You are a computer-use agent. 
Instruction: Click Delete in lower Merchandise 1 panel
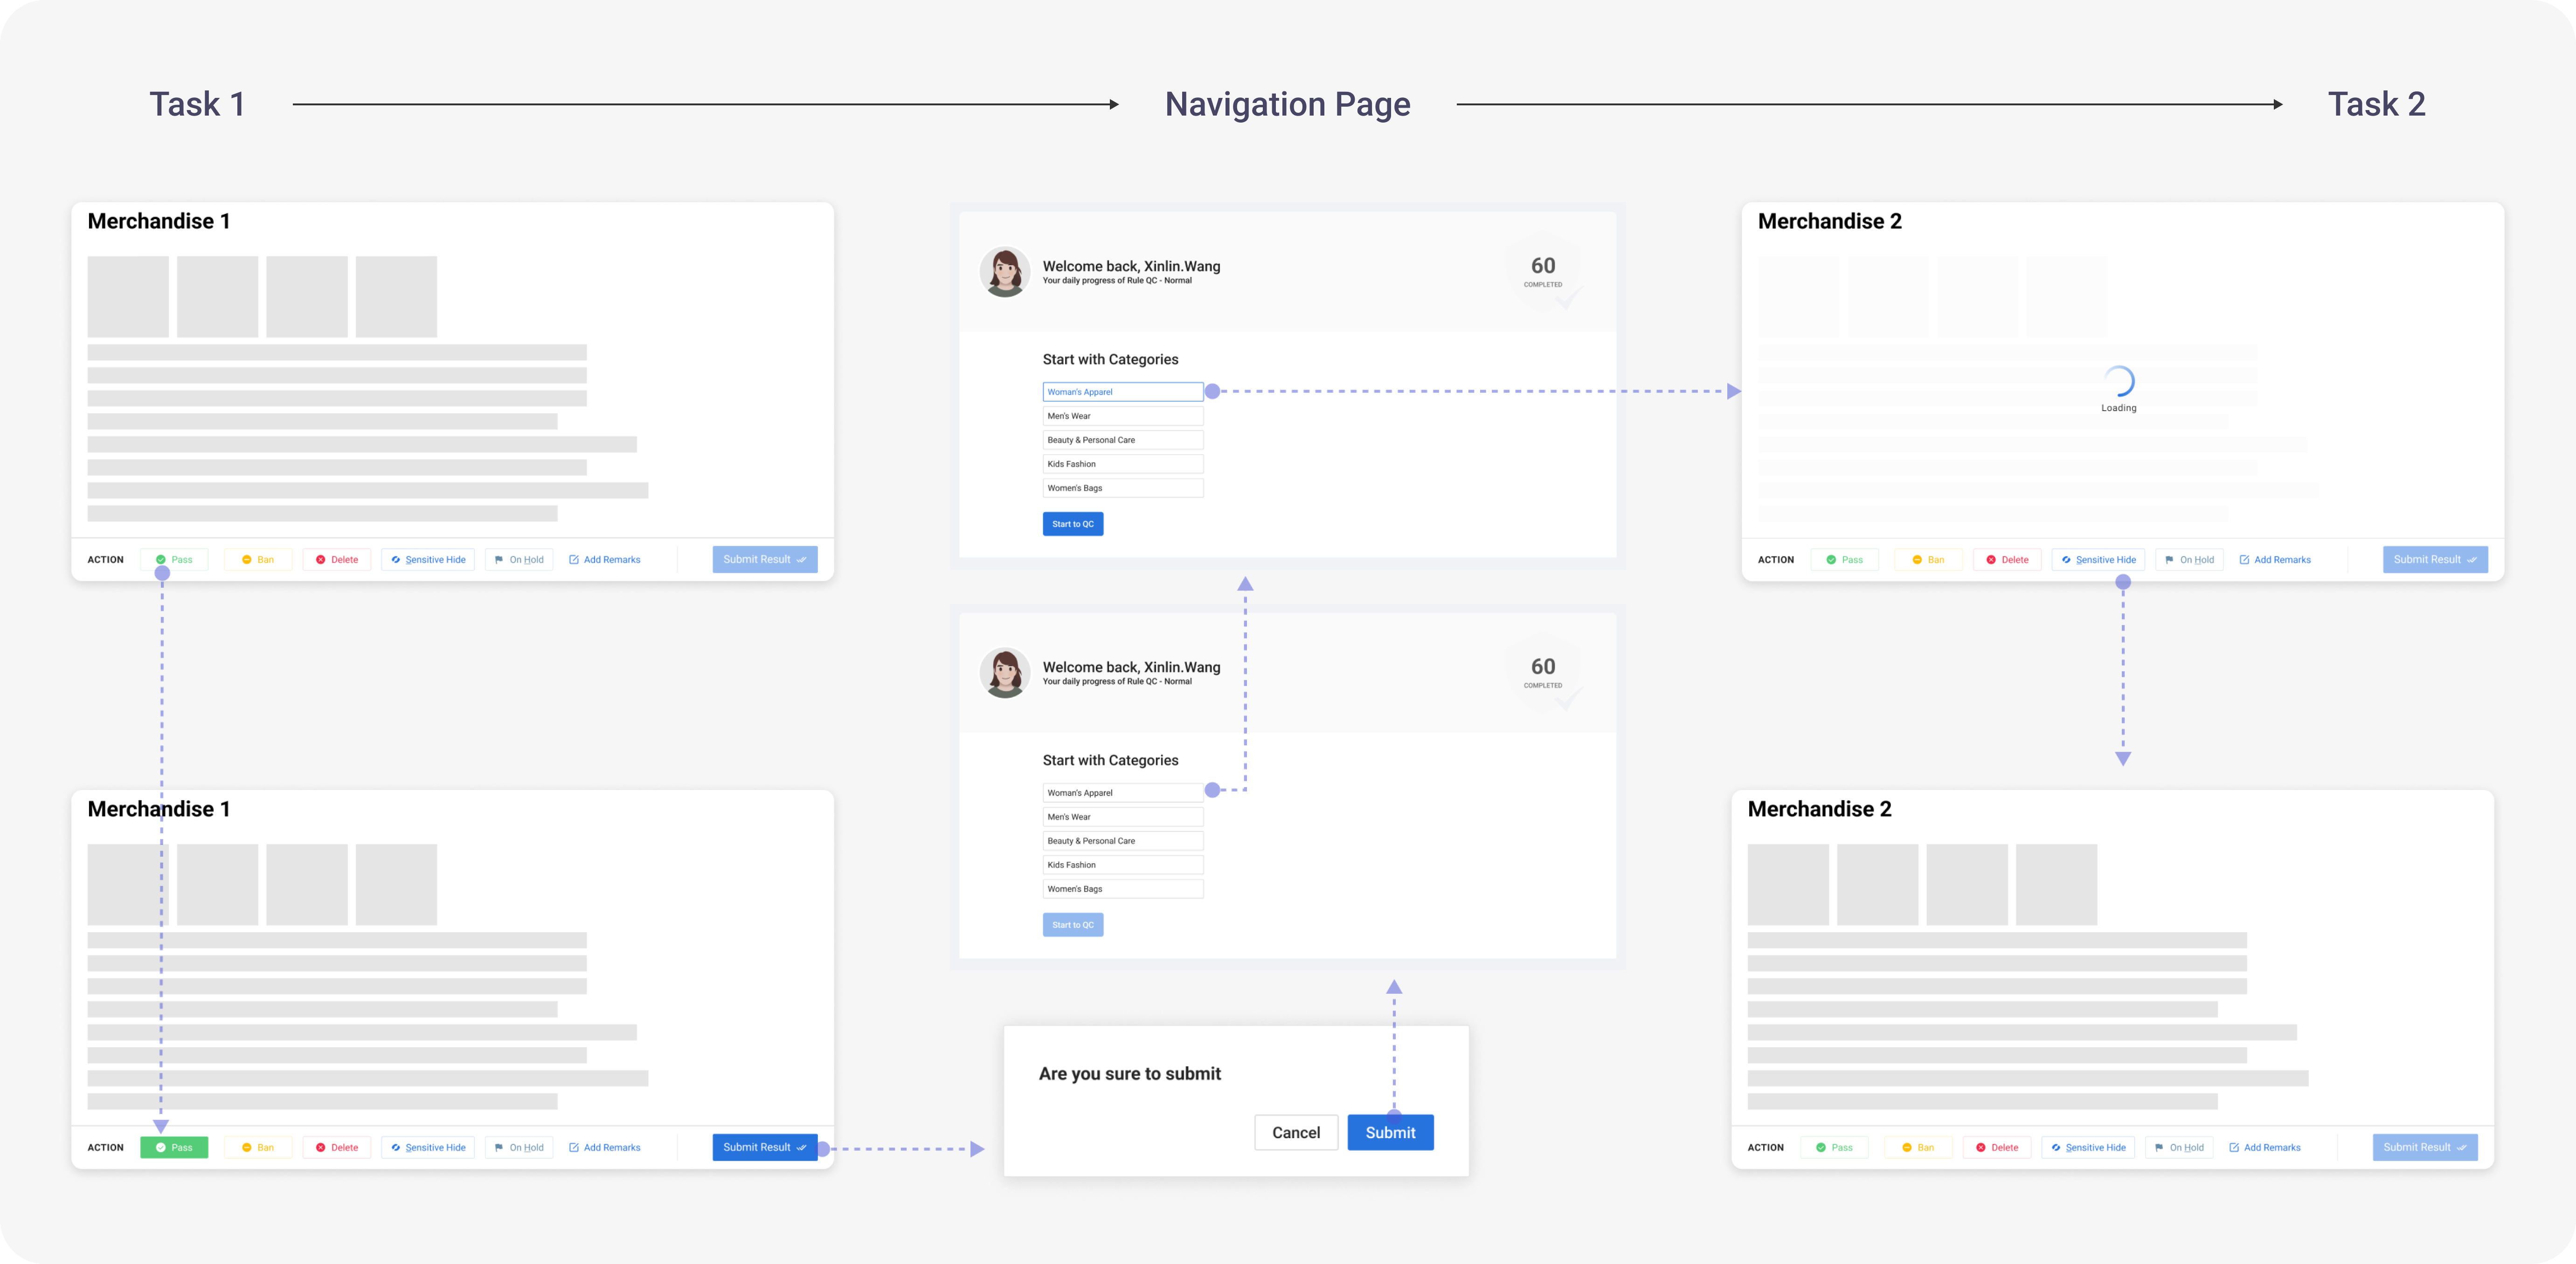(337, 1147)
